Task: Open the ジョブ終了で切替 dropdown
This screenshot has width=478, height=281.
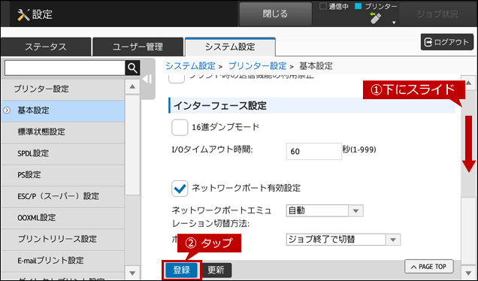Action: [x=343, y=240]
